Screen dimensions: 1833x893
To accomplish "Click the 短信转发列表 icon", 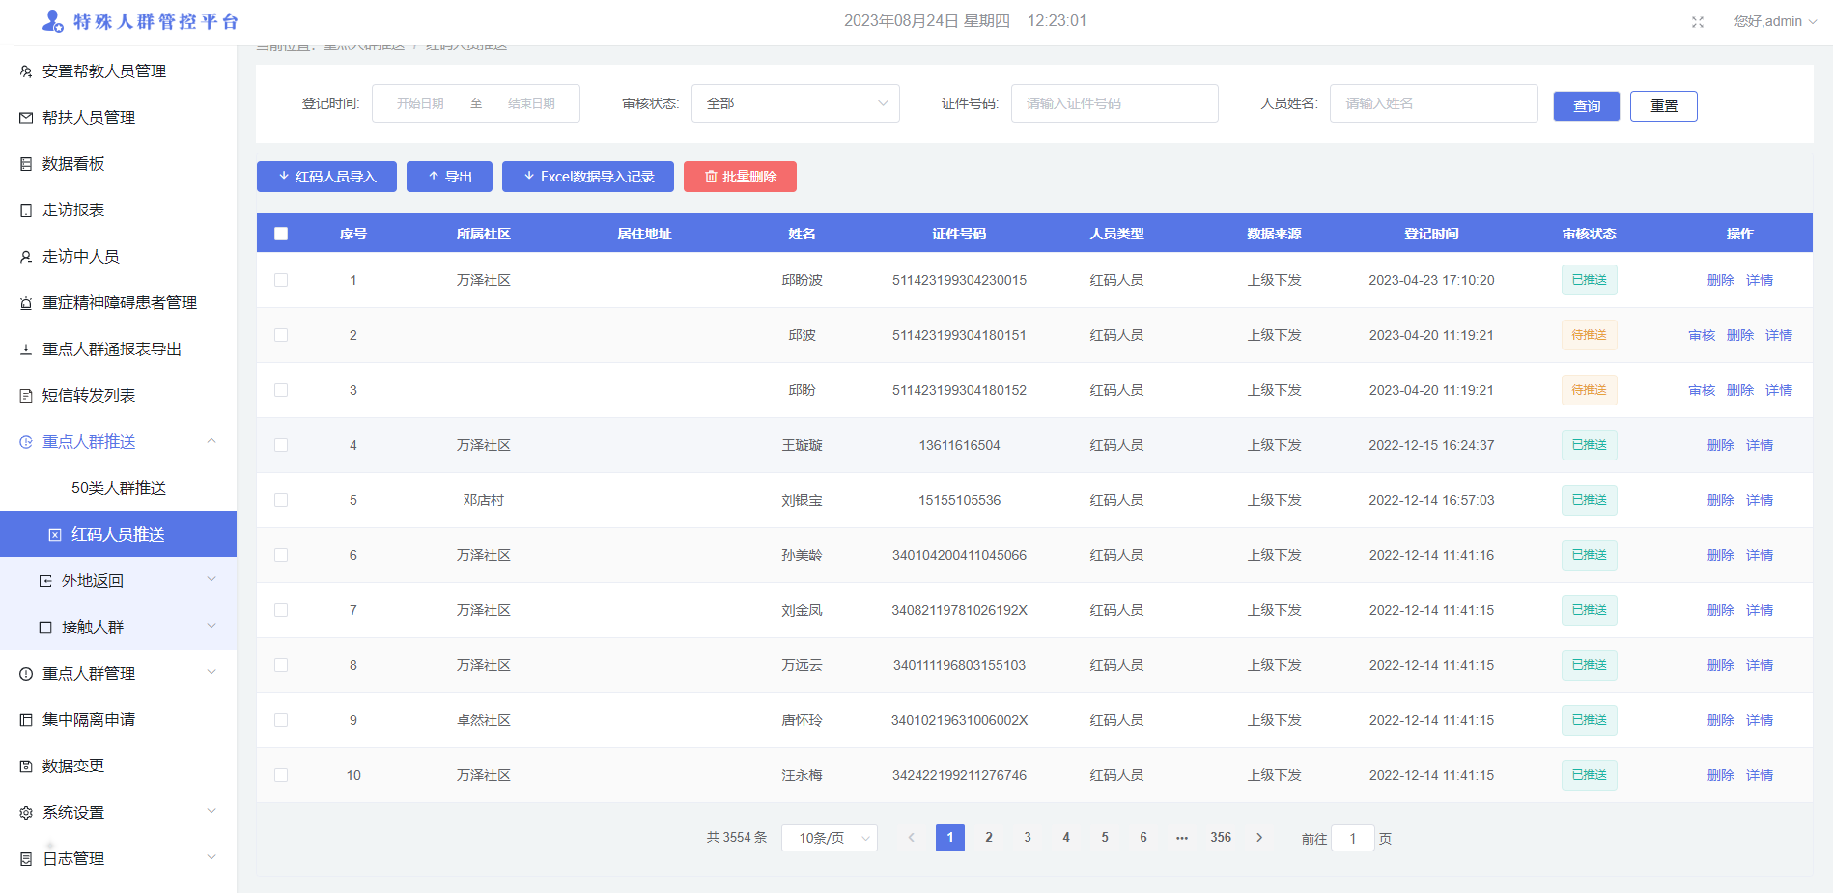I will coord(26,396).
